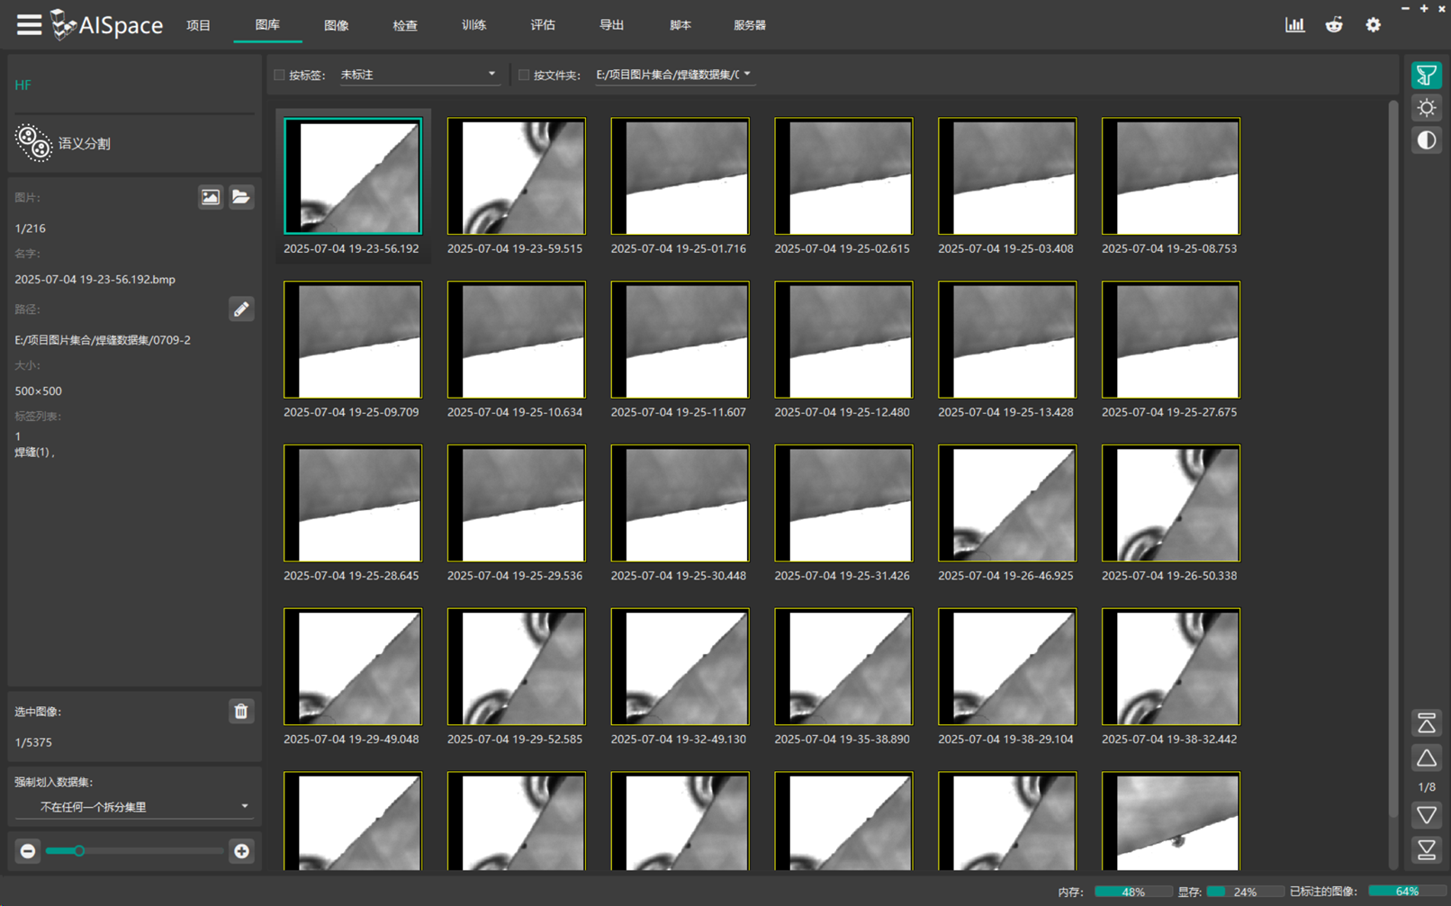Click the plus zoom-in button

(241, 851)
